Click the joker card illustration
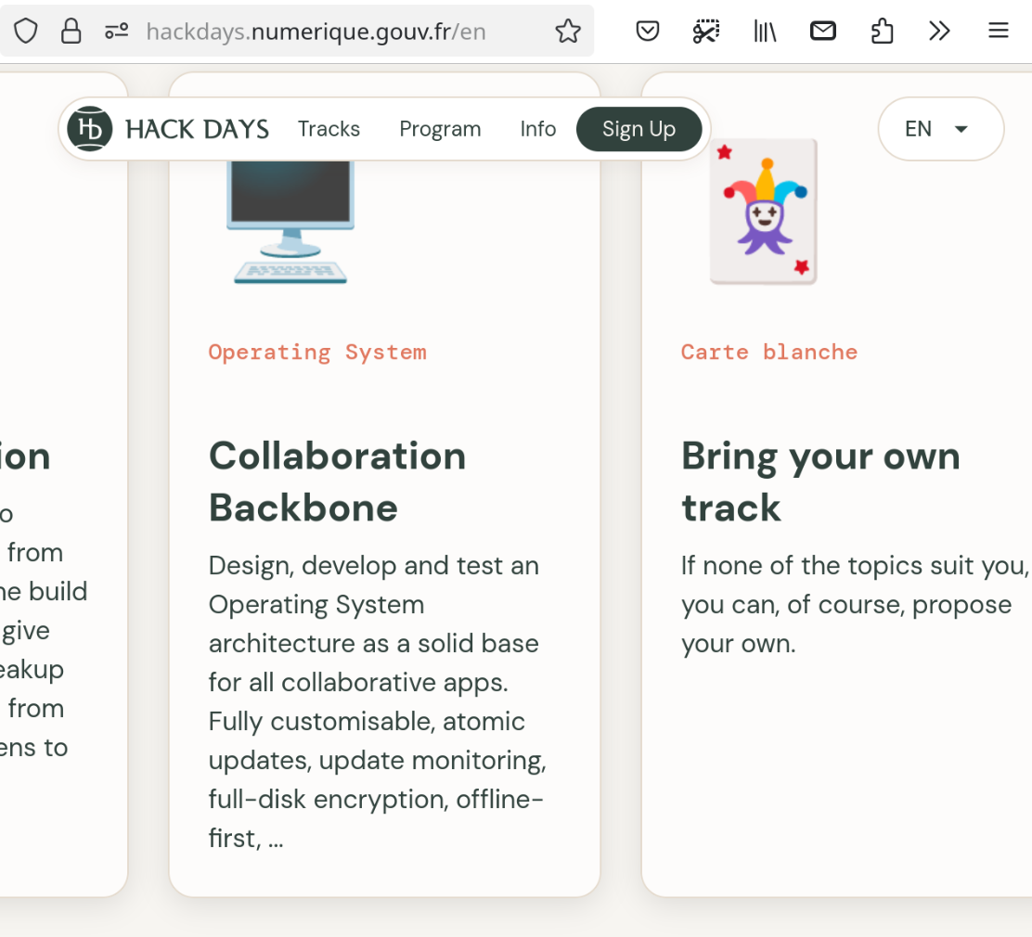 pyautogui.click(x=764, y=212)
